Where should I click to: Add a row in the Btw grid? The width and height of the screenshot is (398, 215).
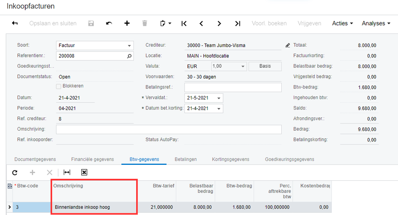point(33,173)
